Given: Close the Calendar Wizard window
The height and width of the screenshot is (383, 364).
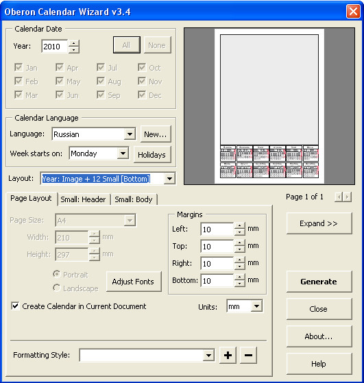Looking at the screenshot, I should click(353, 11).
